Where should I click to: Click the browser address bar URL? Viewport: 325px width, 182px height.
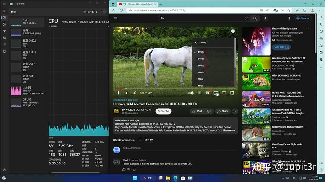pyautogui.click(x=159, y=10)
